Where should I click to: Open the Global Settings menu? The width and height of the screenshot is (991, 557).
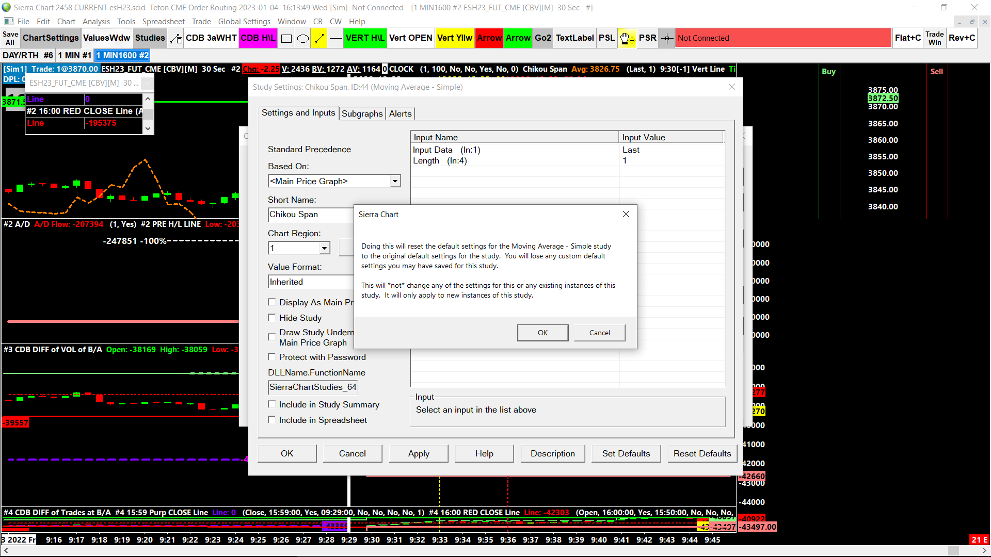point(244,22)
